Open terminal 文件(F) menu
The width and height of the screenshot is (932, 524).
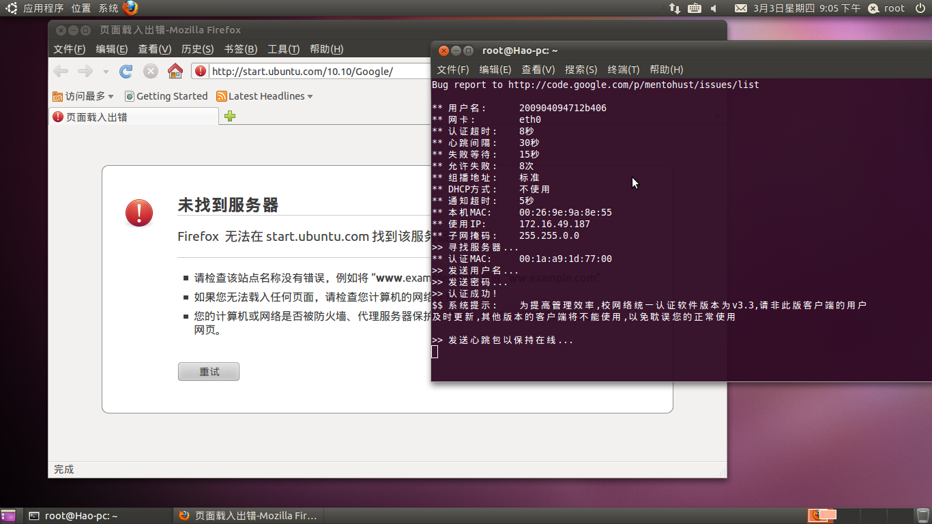pyautogui.click(x=453, y=70)
